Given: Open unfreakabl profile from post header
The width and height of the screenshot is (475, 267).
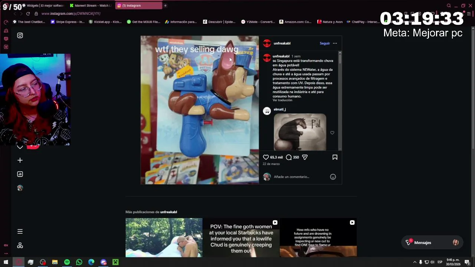Looking at the screenshot, I should (x=282, y=43).
